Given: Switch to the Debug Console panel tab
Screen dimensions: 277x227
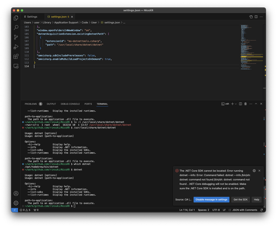Looking at the screenshot, I should [x=70, y=104].
